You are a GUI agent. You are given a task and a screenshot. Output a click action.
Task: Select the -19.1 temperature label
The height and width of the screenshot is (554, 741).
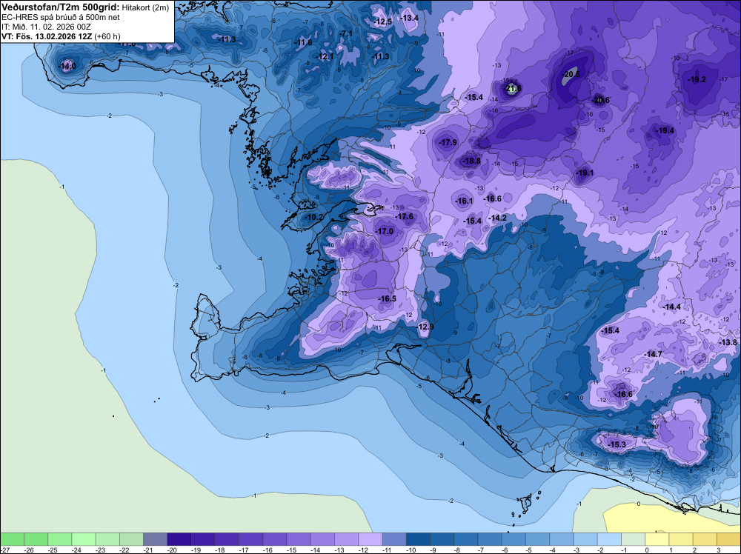point(585,173)
